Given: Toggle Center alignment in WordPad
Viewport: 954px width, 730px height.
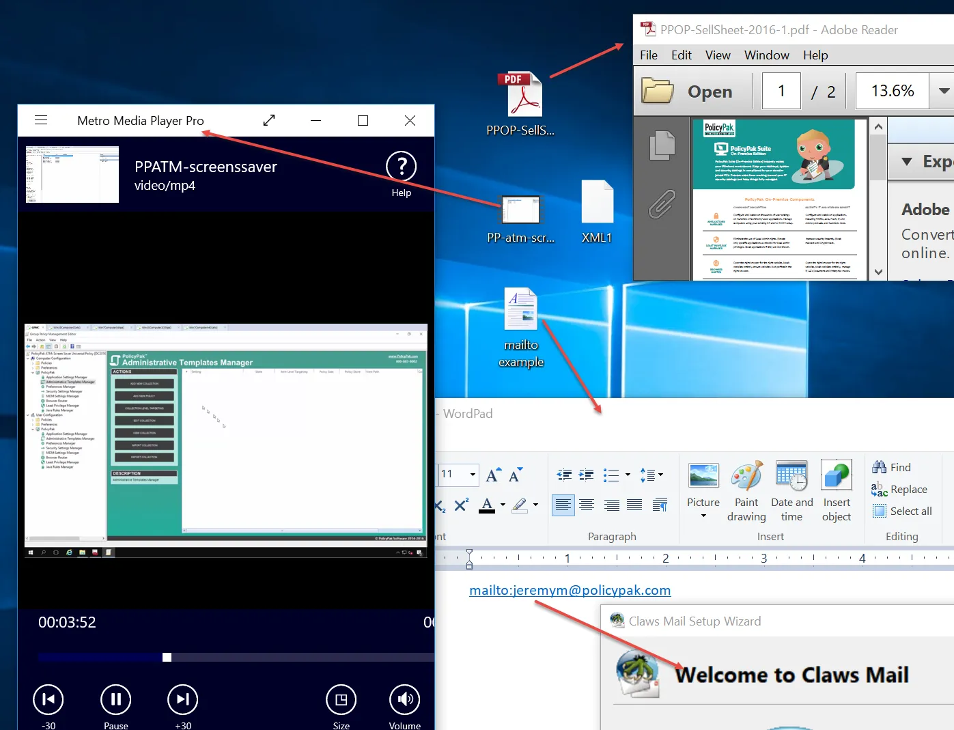Looking at the screenshot, I should click(x=587, y=505).
